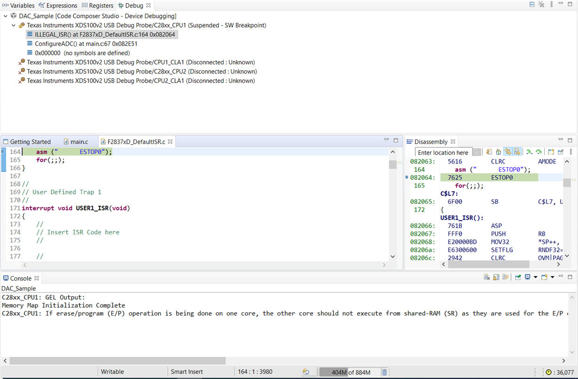
Task: Maximize the editor area
Action: coord(396,140)
